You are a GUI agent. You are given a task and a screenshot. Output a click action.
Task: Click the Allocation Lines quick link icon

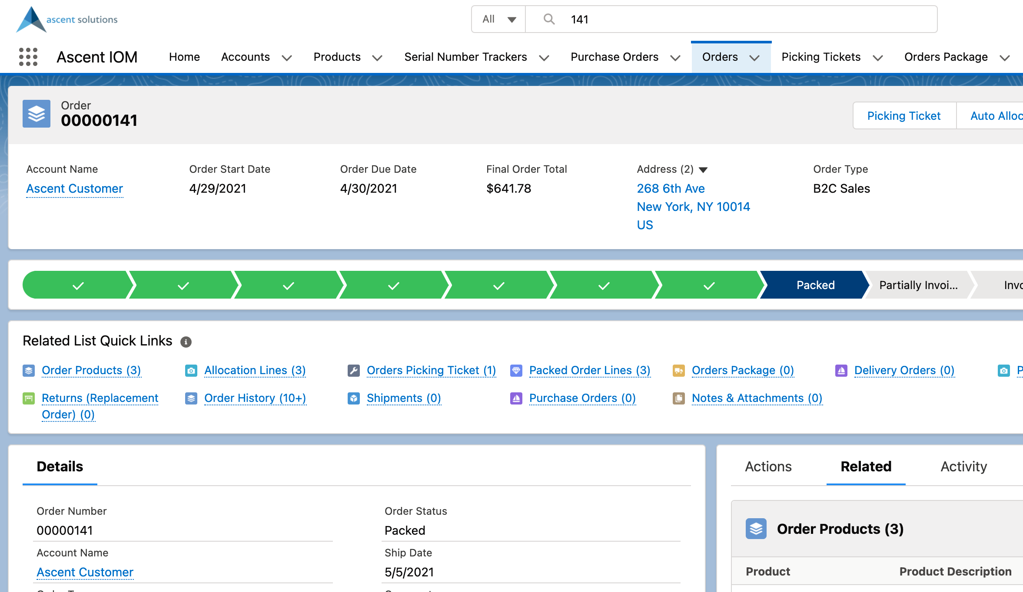tap(191, 371)
